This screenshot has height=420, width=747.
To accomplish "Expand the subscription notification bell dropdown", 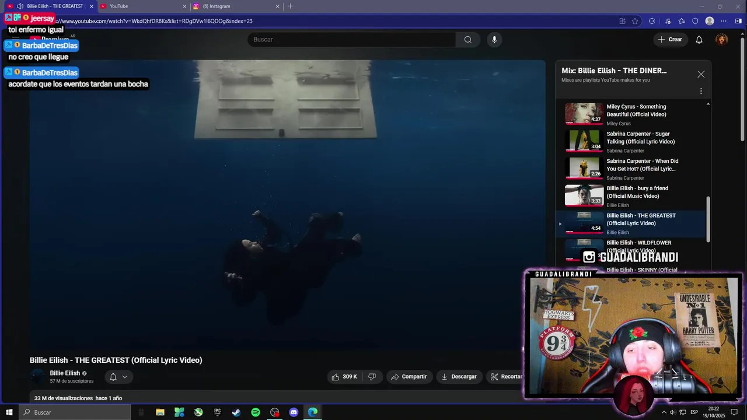I will pos(118,377).
